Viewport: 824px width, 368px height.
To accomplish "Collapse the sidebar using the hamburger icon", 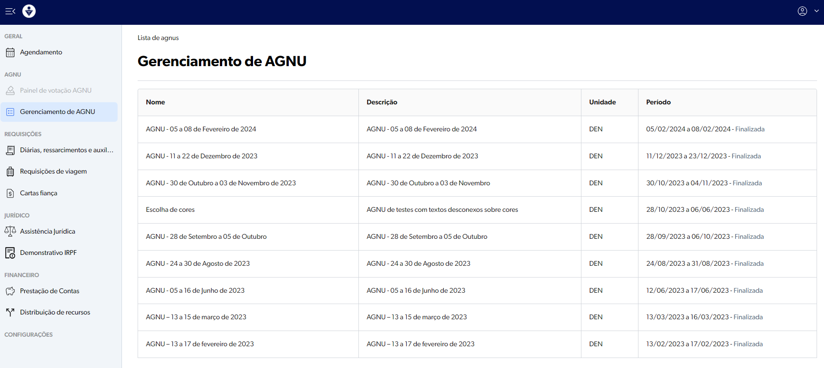I will pos(10,11).
